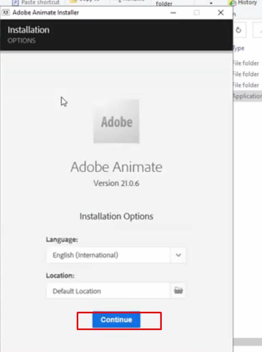This screenshot has width=262, height=352.
Task: Browse location with the folder icon
Action: click(x=178, y=290)
